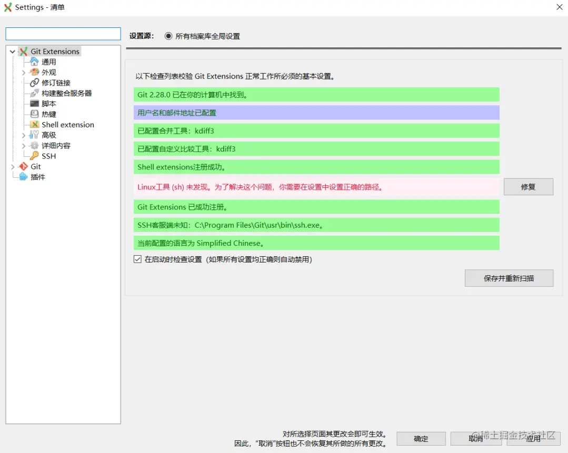Confirm with the 确定 button
Screen dimensions: 568x453
421,438
